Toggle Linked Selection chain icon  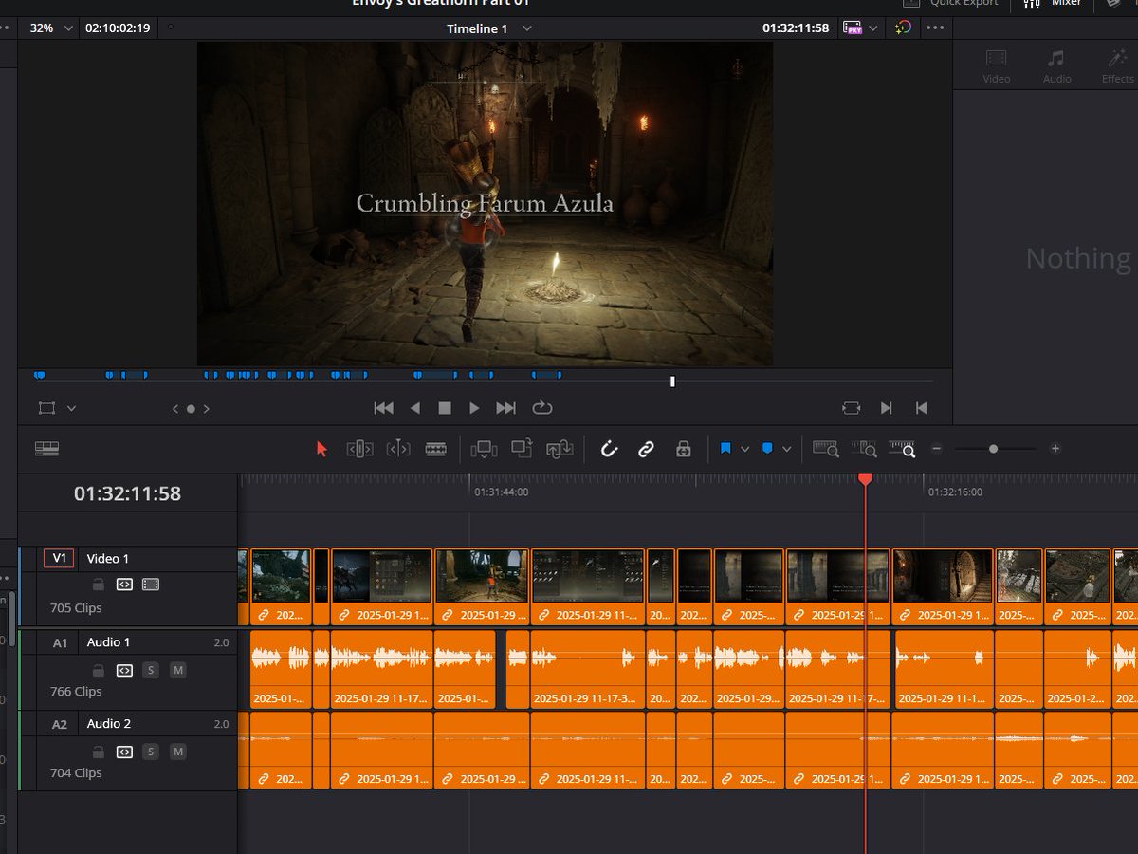click(x=646, y=449)
